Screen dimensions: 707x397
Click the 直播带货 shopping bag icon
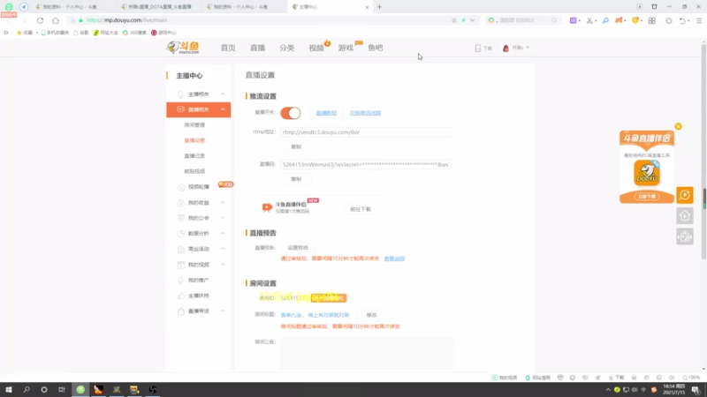click(181, 311)
